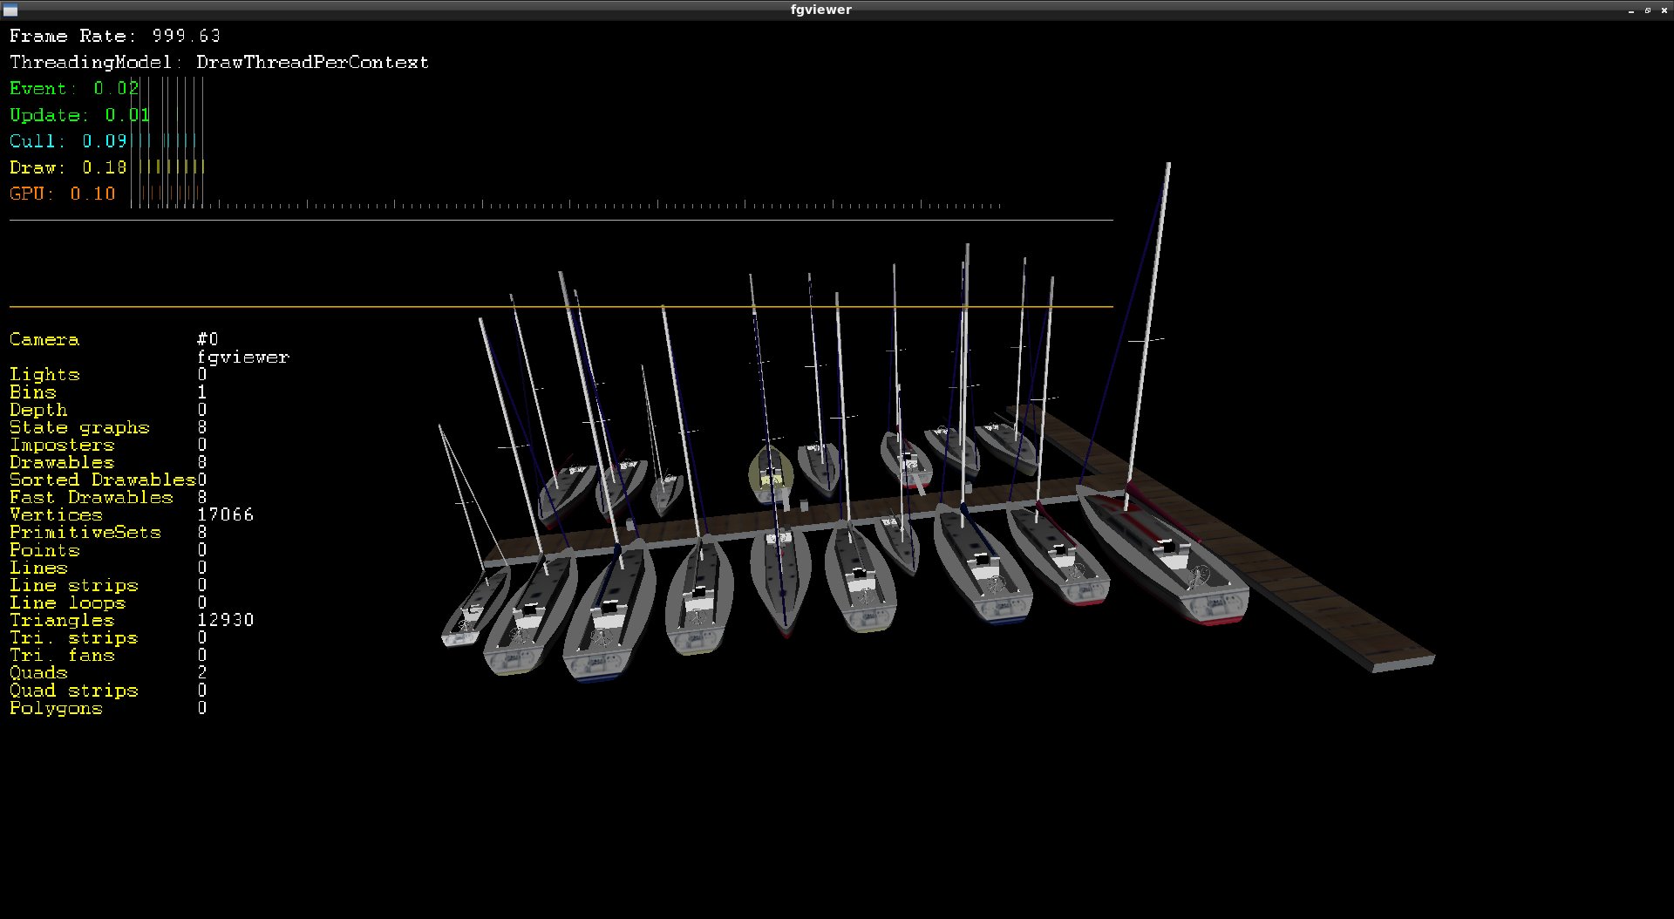1674x919 pixels.
Task: Click the orange GPU timing label
Action: click(x=62, y=193)
